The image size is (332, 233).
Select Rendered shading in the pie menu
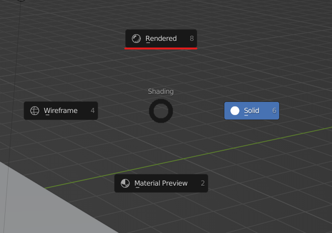(161, 38)
